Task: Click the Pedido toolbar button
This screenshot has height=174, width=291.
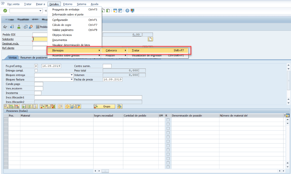Action: click(x=42, y=27)
